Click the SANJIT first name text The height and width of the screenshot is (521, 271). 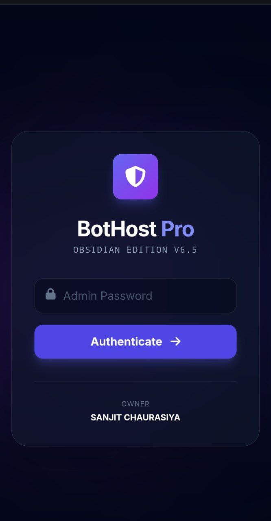[106, 418]
